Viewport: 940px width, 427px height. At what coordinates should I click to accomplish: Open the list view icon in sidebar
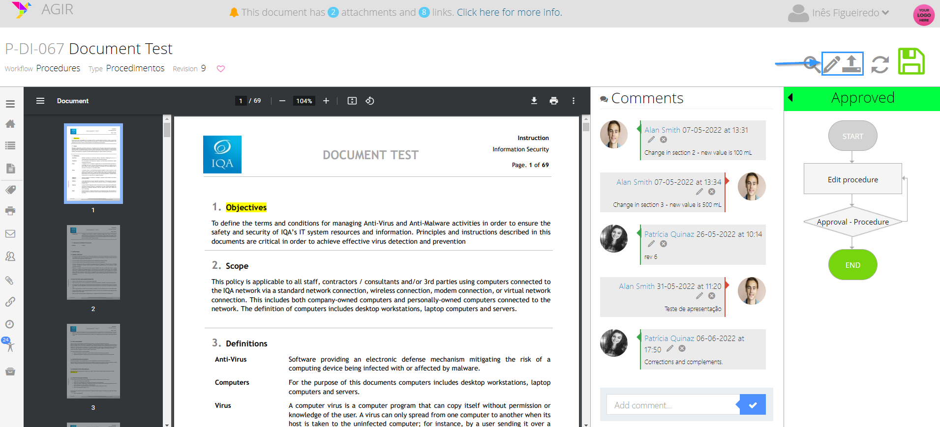[10, 145]
